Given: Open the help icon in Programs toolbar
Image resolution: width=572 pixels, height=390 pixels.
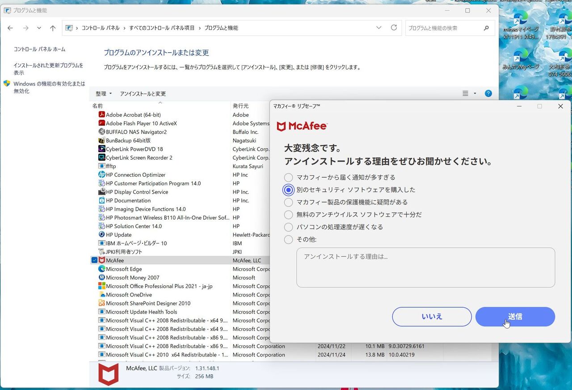Looking at the screenshot, I should pyautogui.click(x=488, y=93).
